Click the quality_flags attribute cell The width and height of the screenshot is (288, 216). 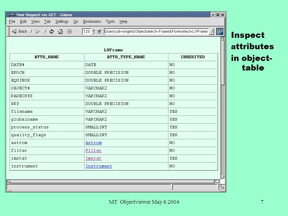click(x=47, y=135)
